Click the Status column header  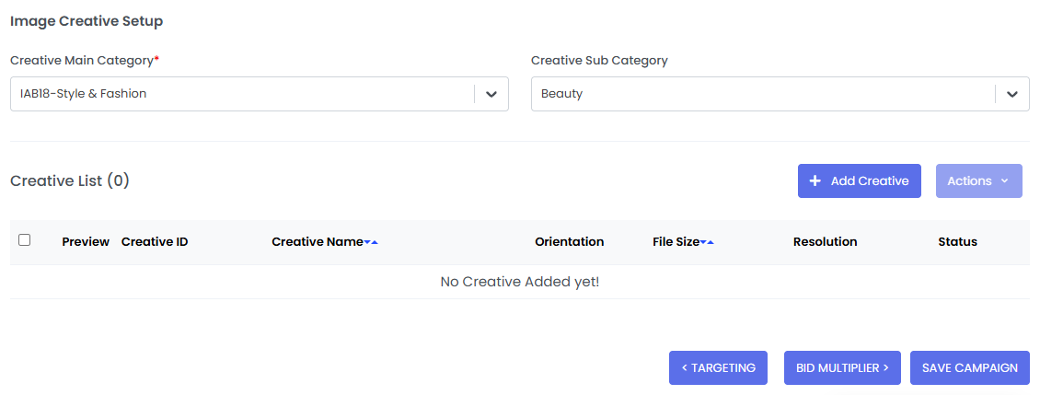(957, 242)
